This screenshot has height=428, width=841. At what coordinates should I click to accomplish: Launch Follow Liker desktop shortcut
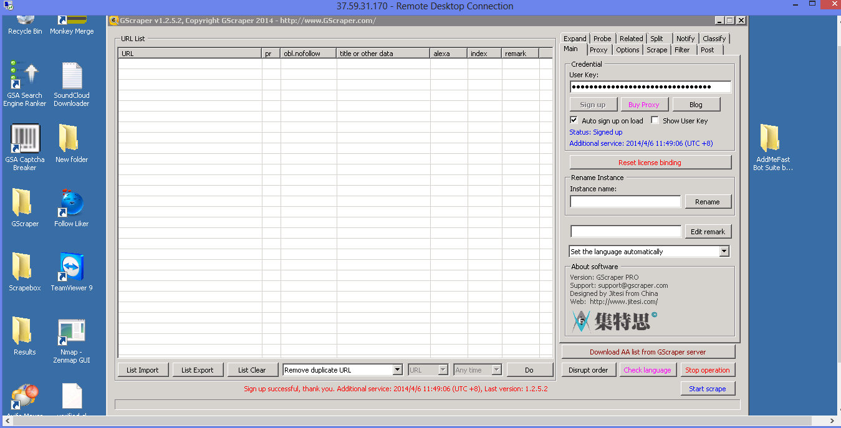click(x=72, y=207)
